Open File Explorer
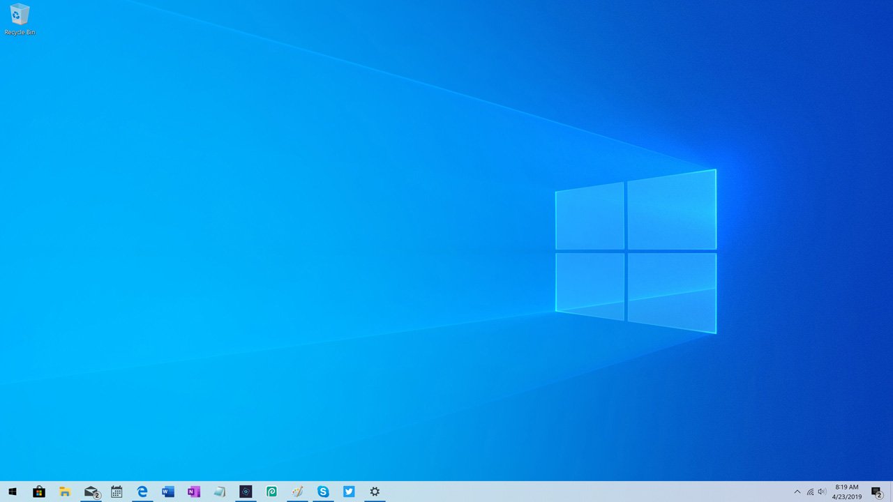Viewport: 893px width, 502px height. point(64,492)
